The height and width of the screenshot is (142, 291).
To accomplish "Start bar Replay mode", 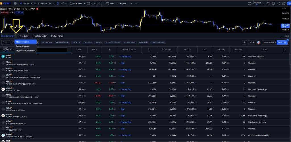I will pyautogui.click(x=121, y=3).
